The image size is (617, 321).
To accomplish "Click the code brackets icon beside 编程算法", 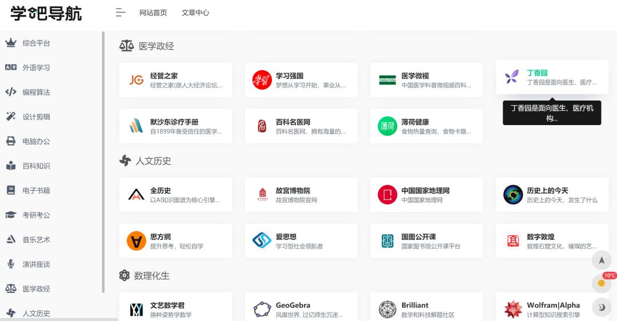I will pos(11,92).
